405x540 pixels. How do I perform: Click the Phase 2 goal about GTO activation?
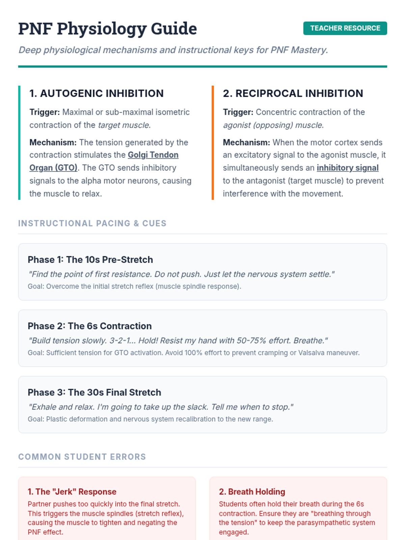pos(193,353)
